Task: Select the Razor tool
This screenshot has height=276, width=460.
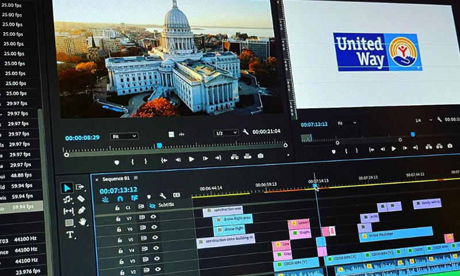Action: point(80,199)
